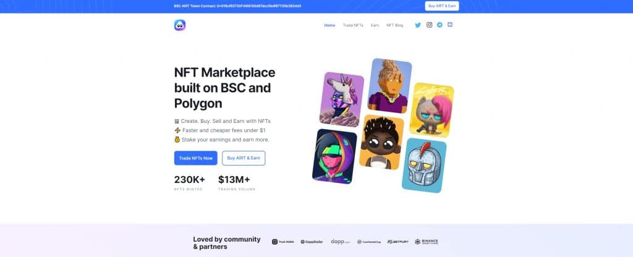Click the Trade NFTs Now button
This screenshot has height=257, width=633.
(x=196, y=158)
